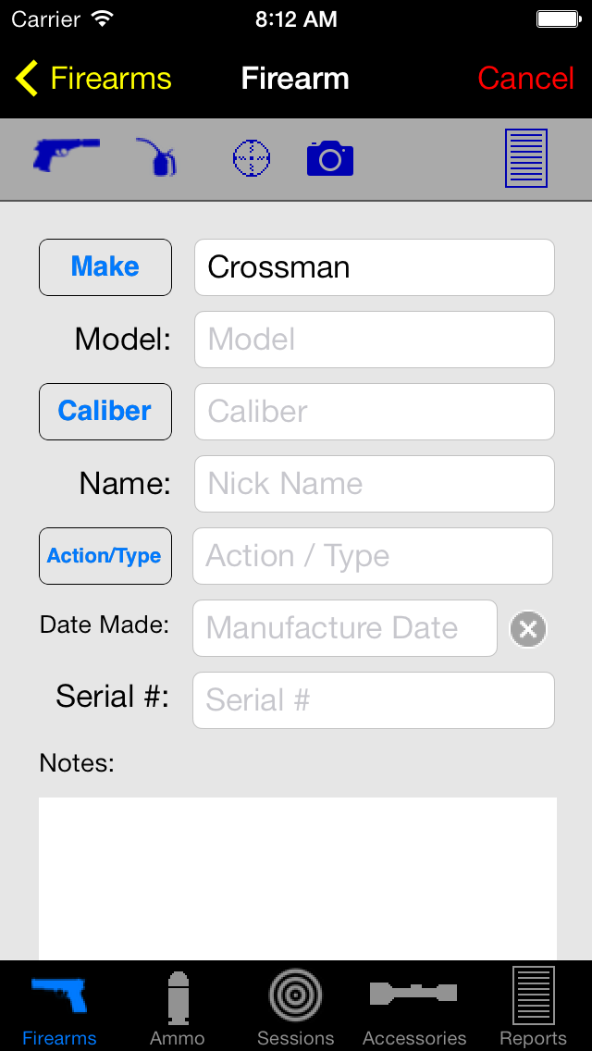592x1051 pixels.
Task: Click inside the Notes text area
Action: click(x=298, y=877)
